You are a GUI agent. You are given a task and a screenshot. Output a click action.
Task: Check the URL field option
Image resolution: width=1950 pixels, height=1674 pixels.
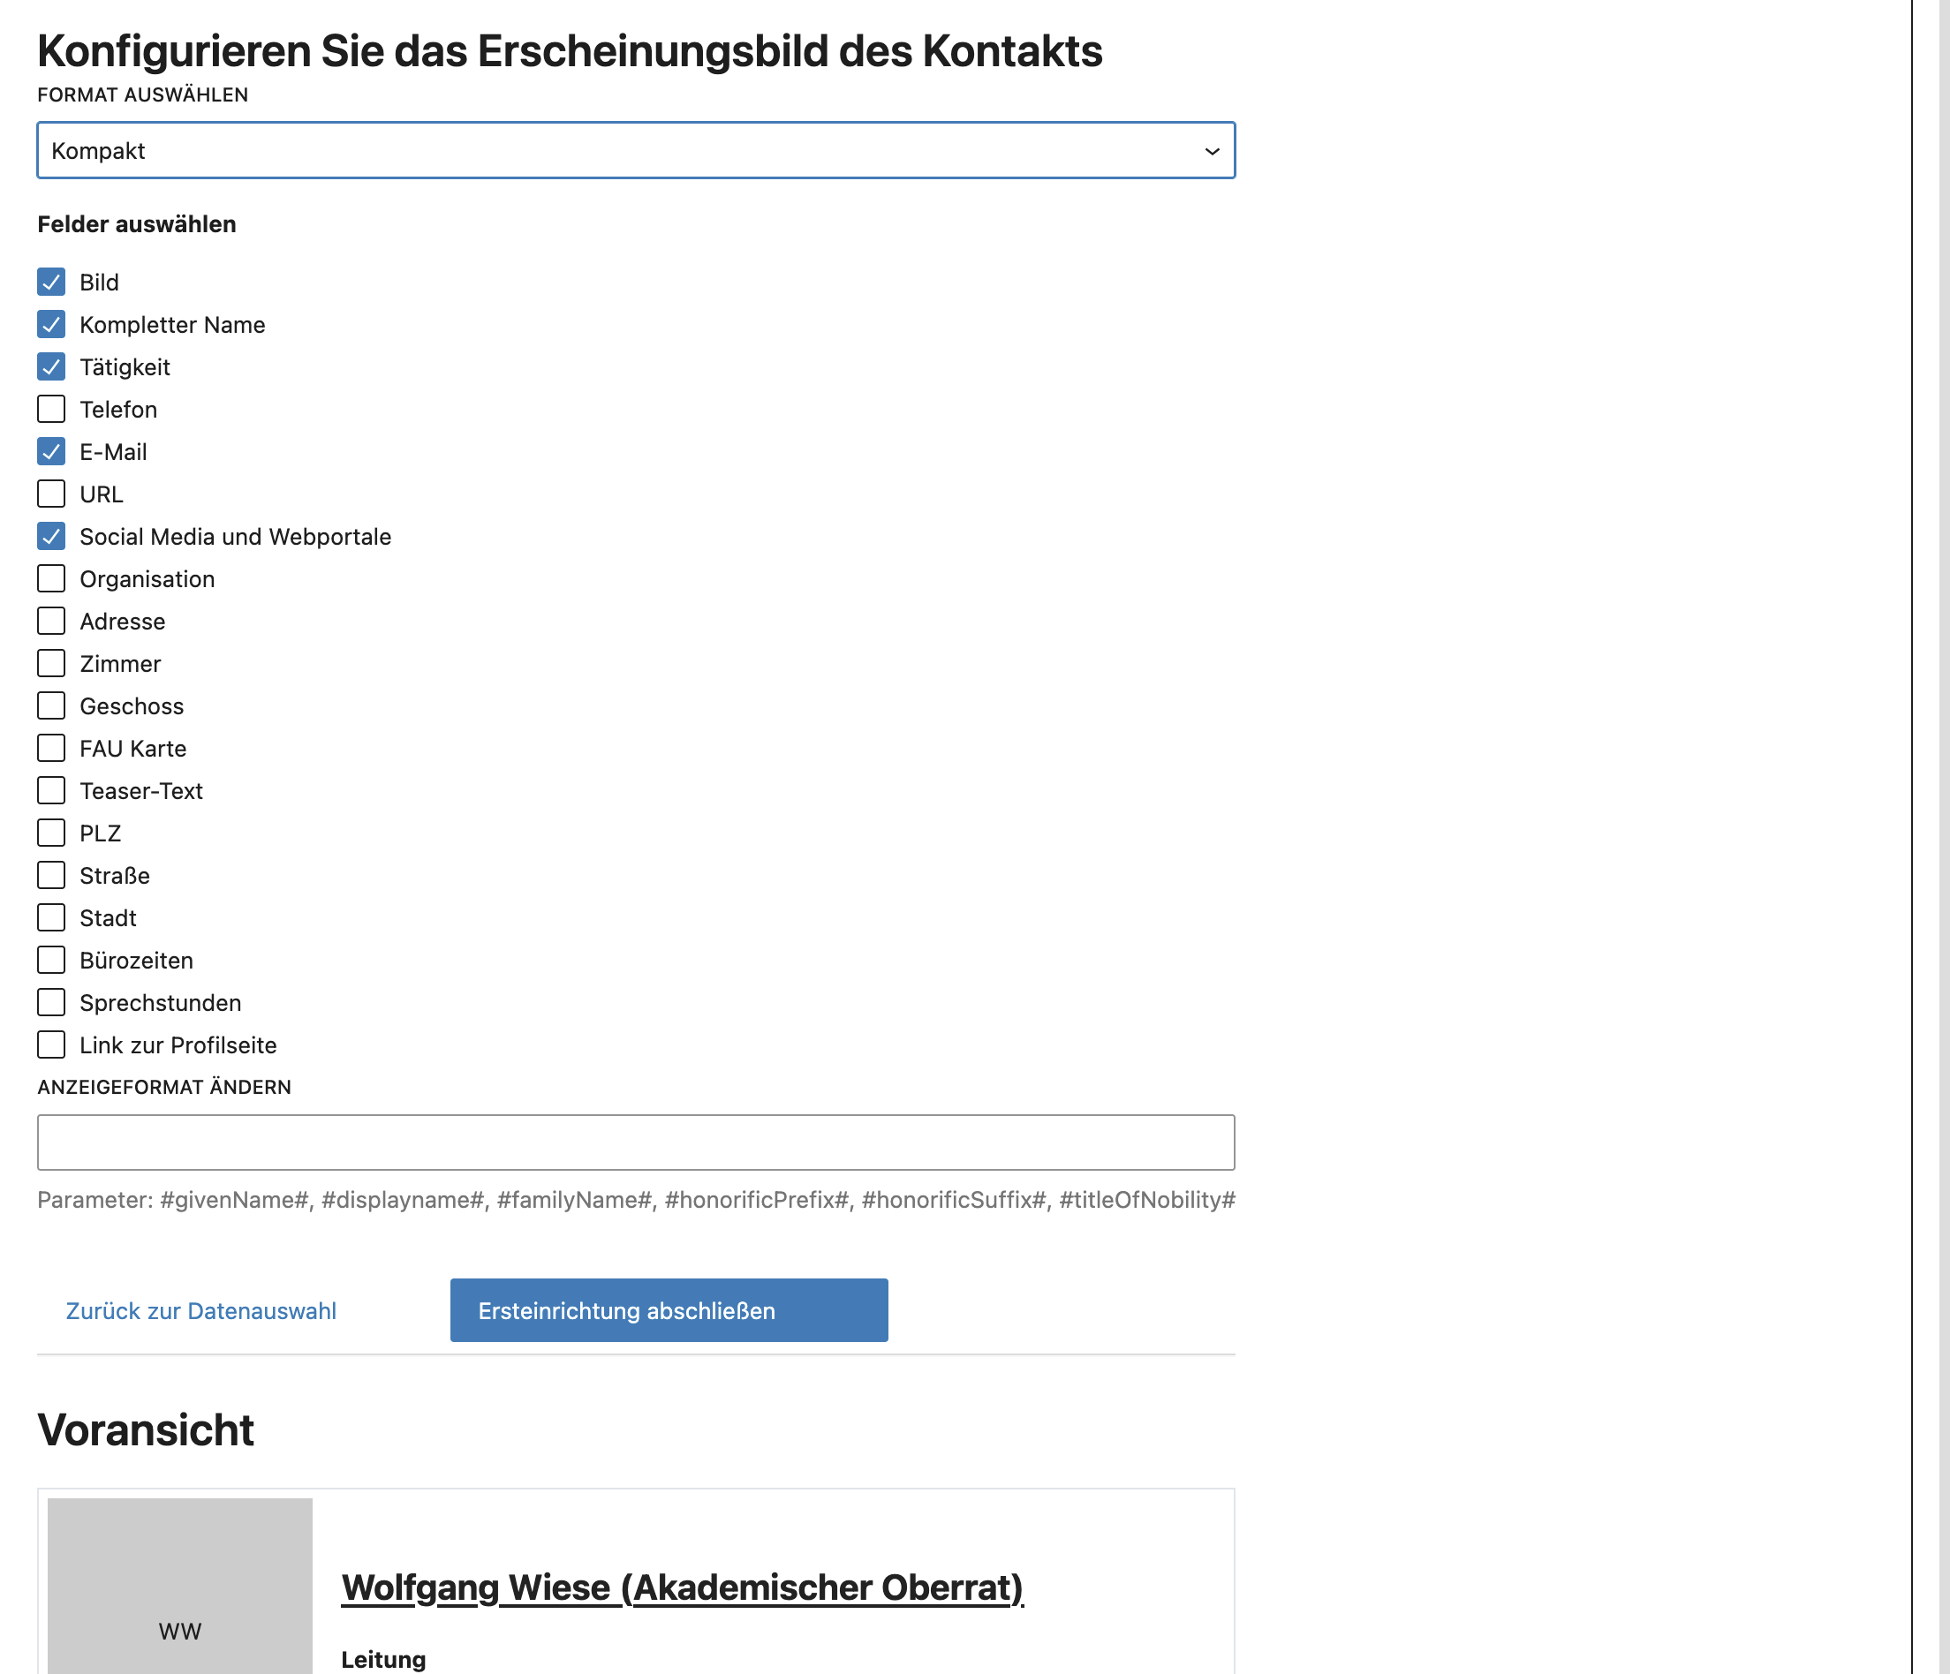pos(52,494)
